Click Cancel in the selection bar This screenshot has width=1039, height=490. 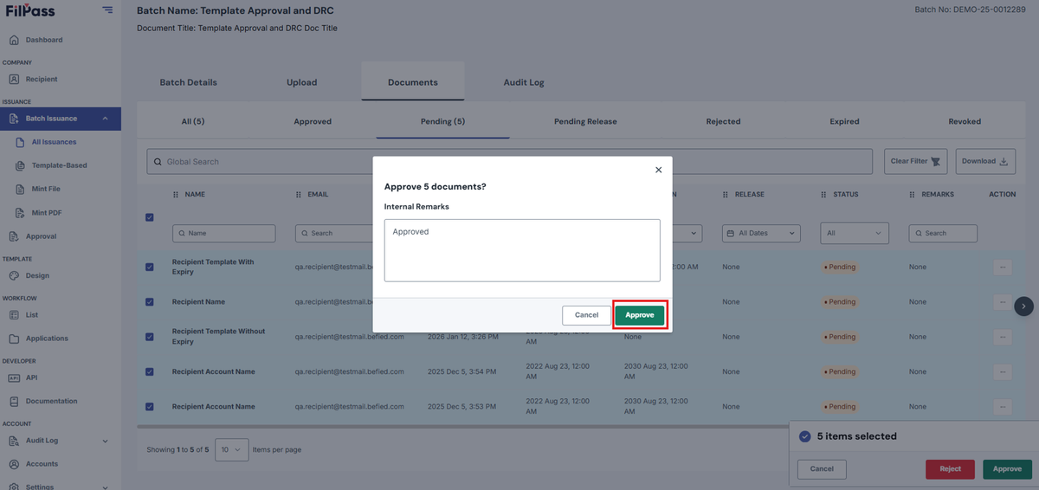click(822, 469)
